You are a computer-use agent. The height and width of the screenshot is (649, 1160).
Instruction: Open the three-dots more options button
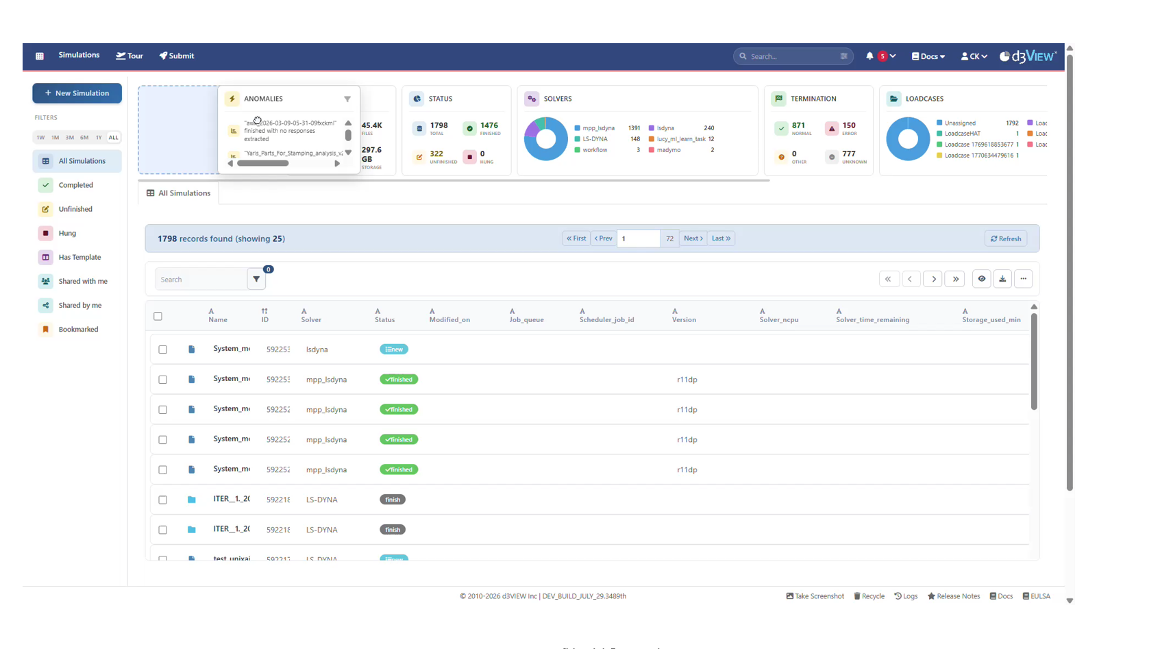click(1023, 279)
